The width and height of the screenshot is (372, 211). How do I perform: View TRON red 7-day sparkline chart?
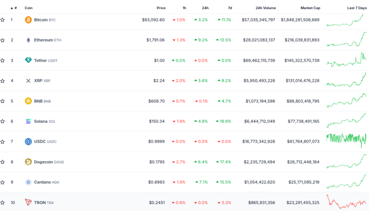(x=346, y=201)
